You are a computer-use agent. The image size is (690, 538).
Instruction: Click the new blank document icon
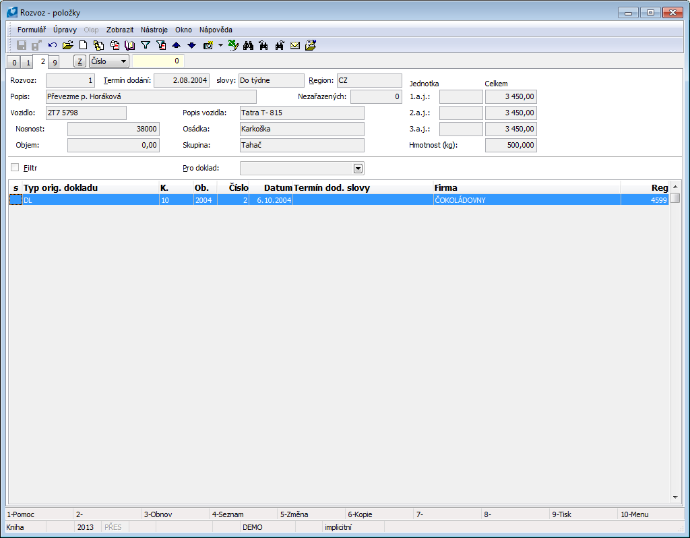tap(83, 46)
